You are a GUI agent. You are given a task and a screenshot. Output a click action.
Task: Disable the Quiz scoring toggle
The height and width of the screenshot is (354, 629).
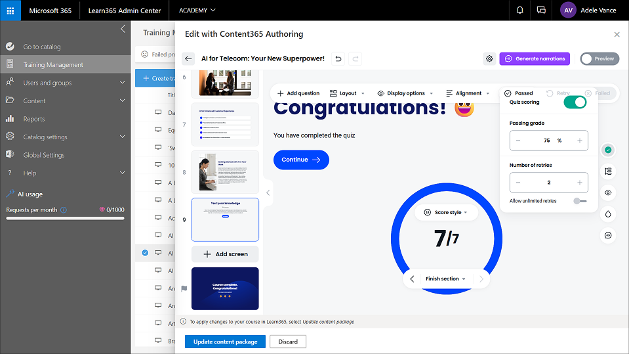(575, 102)
